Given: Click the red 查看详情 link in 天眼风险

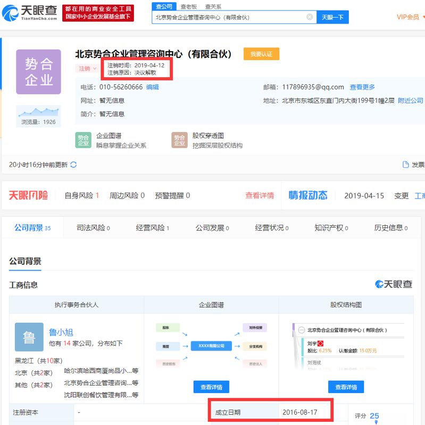Looking at the screenshot, I should tap(260, 195).
